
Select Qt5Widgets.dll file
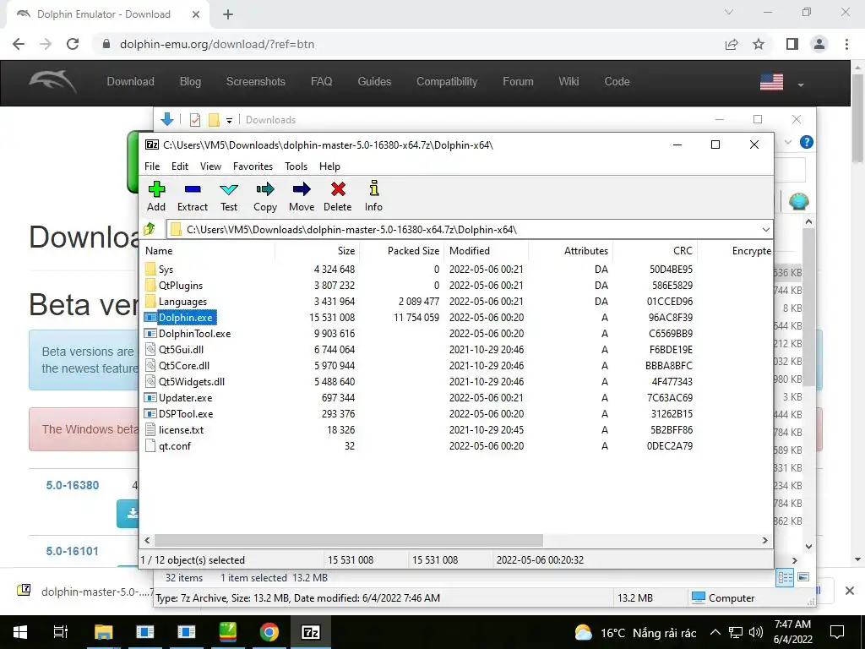192,381
